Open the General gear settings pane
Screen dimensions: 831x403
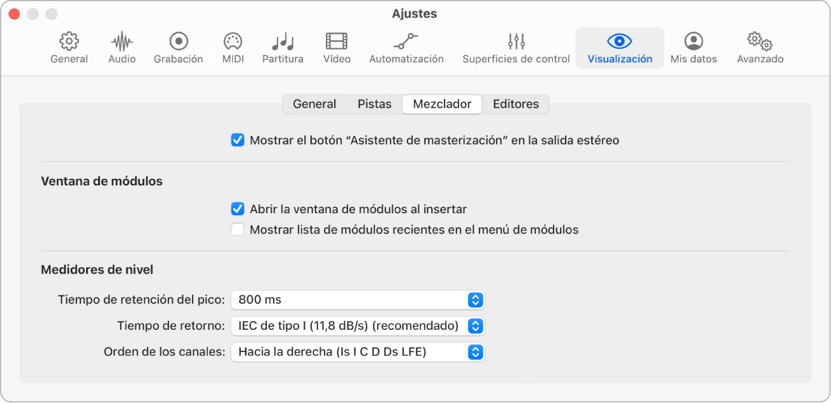69,48
